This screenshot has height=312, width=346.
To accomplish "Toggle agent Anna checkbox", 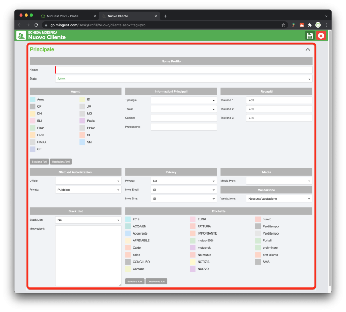I will [33, 99].
